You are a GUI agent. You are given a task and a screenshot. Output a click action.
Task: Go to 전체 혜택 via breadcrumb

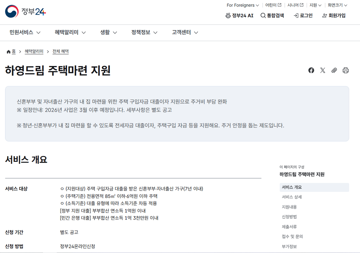click(60, 51)
